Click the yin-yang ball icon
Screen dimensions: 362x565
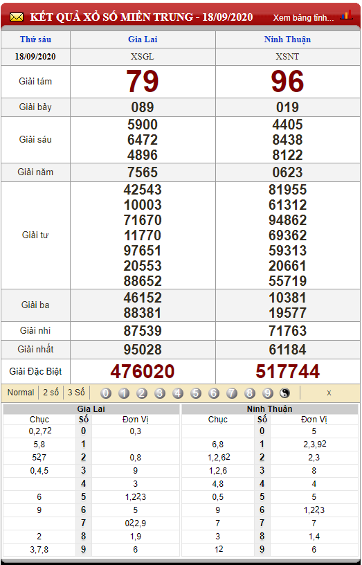285,393
